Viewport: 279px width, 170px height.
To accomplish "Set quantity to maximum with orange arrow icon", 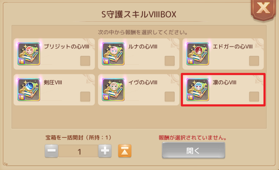I will (x=125, y=151).
